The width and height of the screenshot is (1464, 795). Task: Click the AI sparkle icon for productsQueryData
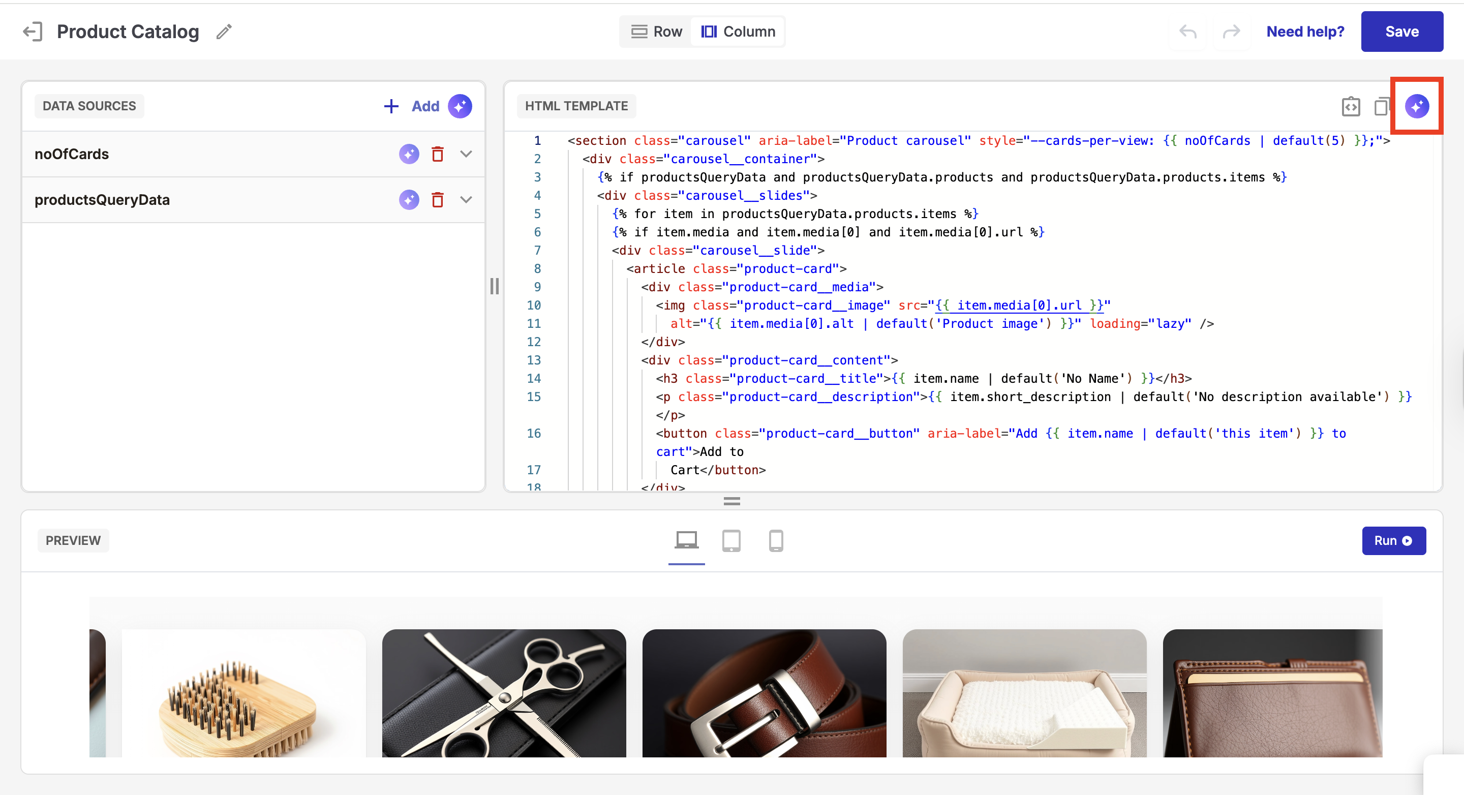coord(409,200)
